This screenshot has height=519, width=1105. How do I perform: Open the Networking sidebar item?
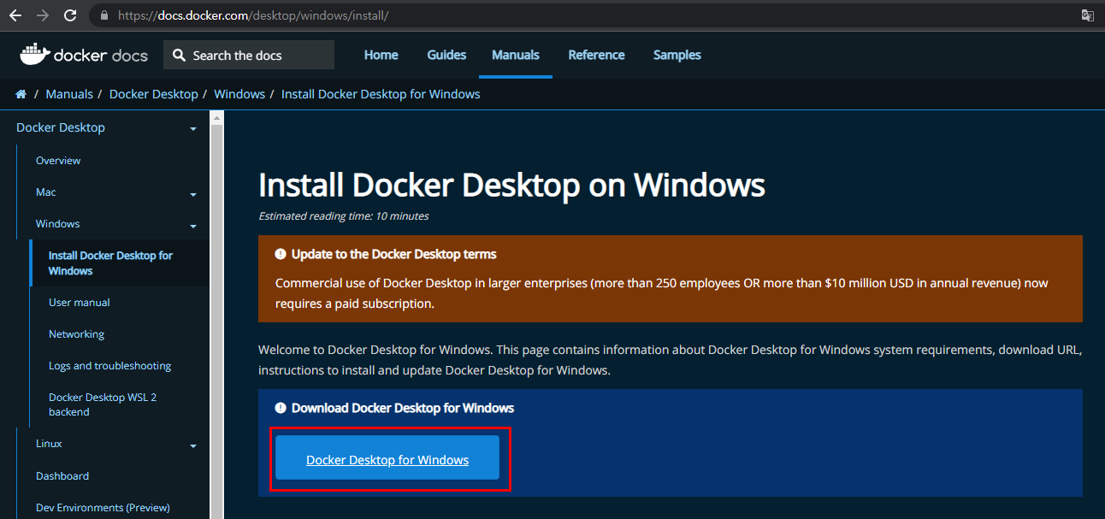click(x=76, y=334)
